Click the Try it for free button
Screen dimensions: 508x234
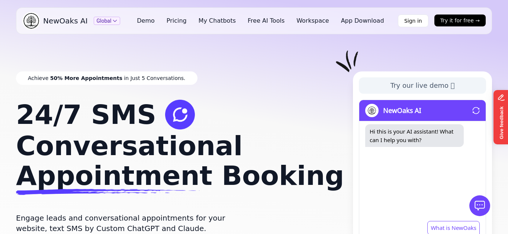(460, 20)
